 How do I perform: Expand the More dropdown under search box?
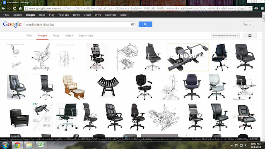(x=69, y=35)
